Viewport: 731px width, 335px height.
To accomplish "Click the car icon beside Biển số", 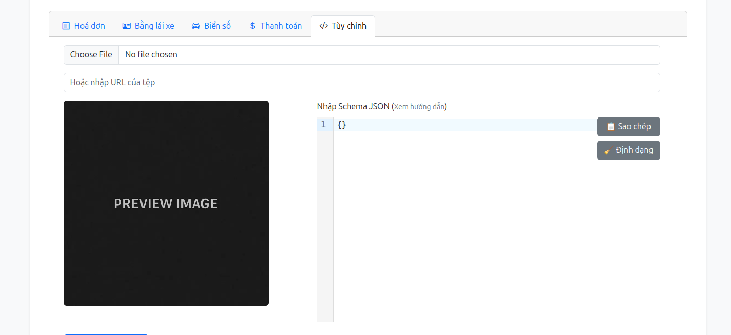I will tap(196, 26).
